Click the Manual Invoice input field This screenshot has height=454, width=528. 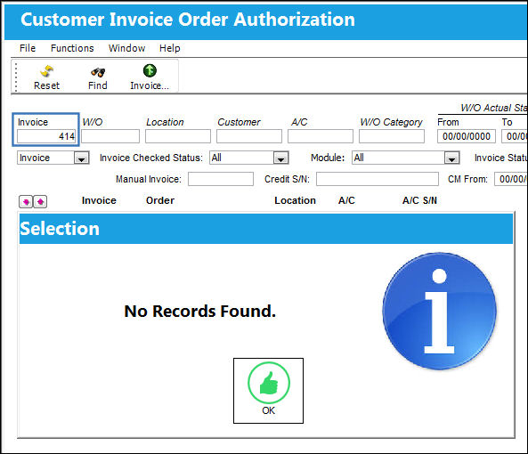(x=221, y=179)
